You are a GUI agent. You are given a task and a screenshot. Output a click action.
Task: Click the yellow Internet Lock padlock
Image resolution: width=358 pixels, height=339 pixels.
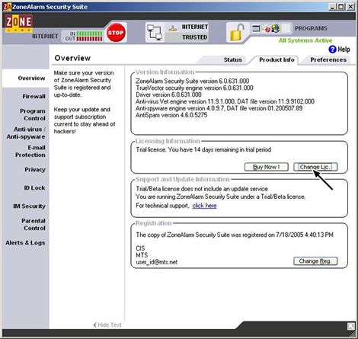click(237, 32)
